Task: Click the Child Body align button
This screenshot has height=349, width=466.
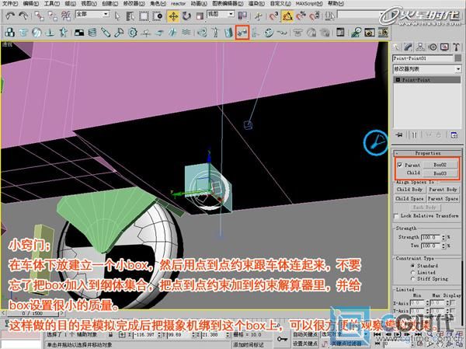Action: pyautogui.click(x=409, y=190)
